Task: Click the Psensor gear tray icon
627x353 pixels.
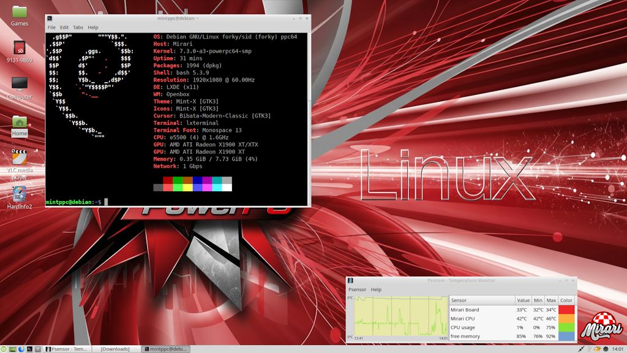Action: click(x=606, y=349)
